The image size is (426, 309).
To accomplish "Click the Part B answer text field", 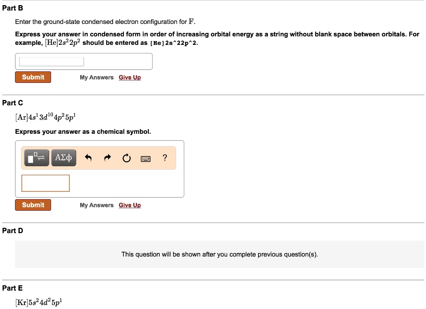I will 51,62.
